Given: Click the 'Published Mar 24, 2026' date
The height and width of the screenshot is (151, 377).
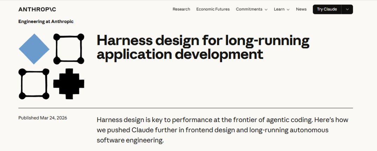Looking at the screenshot, I should point(43,118).
